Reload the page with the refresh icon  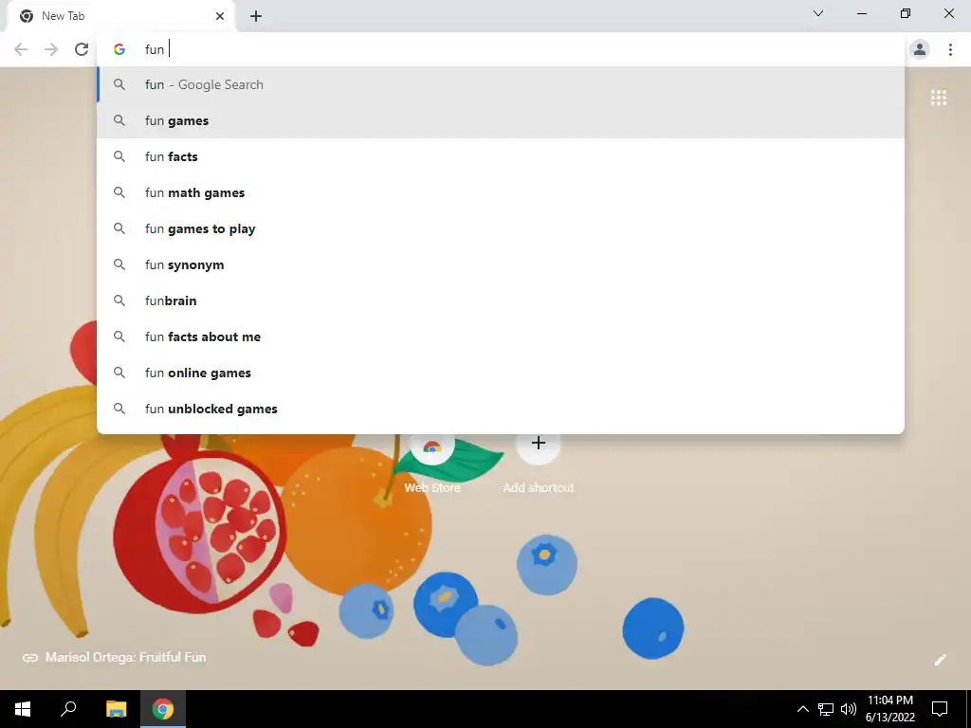(82, 49)
